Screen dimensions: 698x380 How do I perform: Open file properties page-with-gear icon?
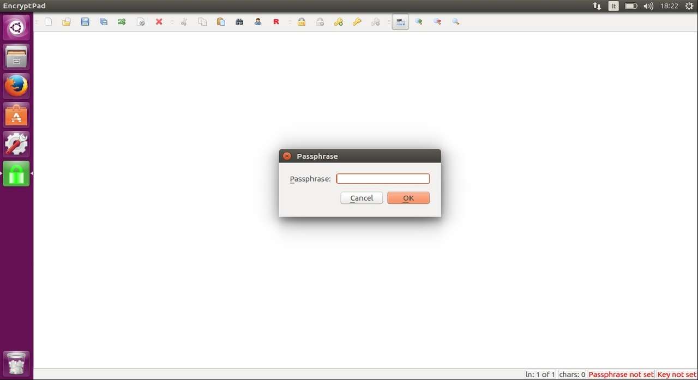141,22
